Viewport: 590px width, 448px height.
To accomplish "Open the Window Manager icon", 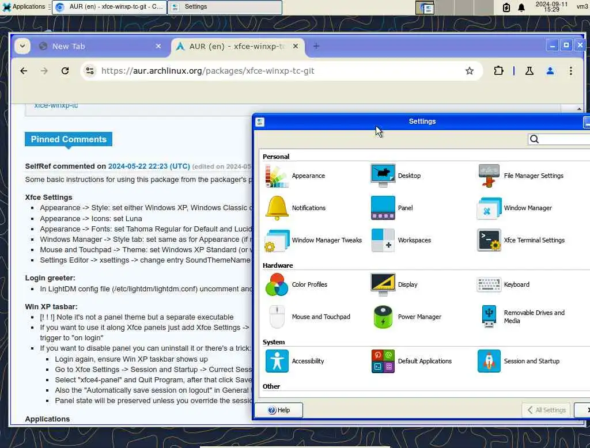I will coord(489,208).
